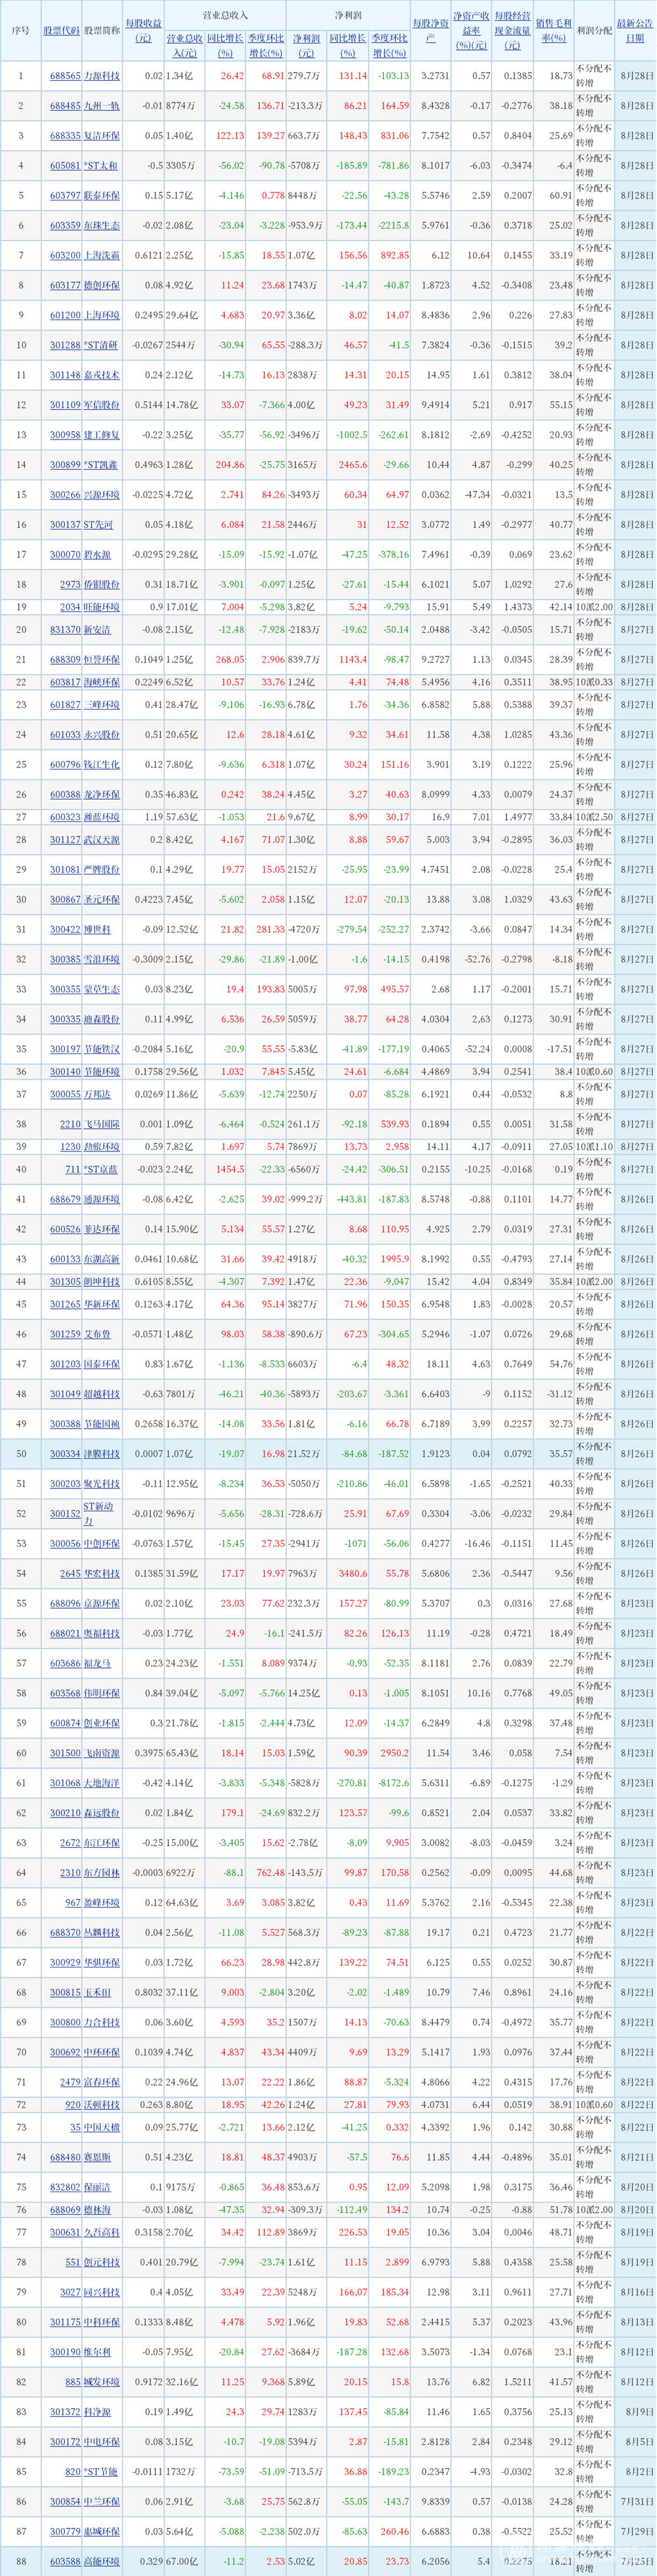Click the 节能铁汉 stock name link
The height and width of the screenshot is (2576, 657).
pos(101,1050)
